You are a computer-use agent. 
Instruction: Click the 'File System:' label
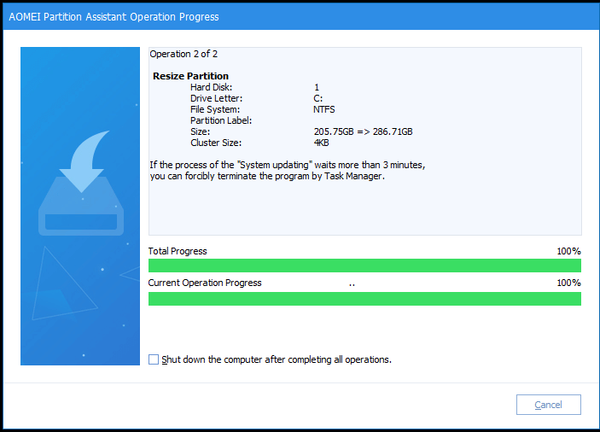pyautogui.click(x=215, y=109)
